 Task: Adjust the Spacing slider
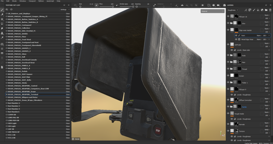[x=143, y=7]
